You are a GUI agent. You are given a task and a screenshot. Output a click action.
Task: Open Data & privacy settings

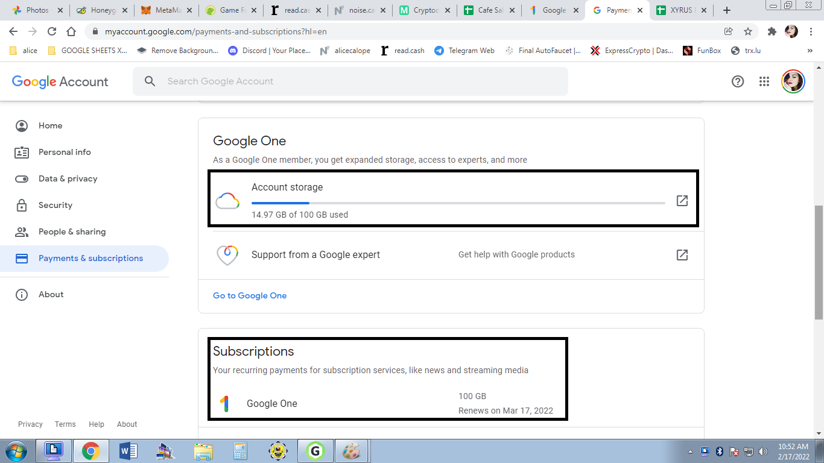[84, 179]
